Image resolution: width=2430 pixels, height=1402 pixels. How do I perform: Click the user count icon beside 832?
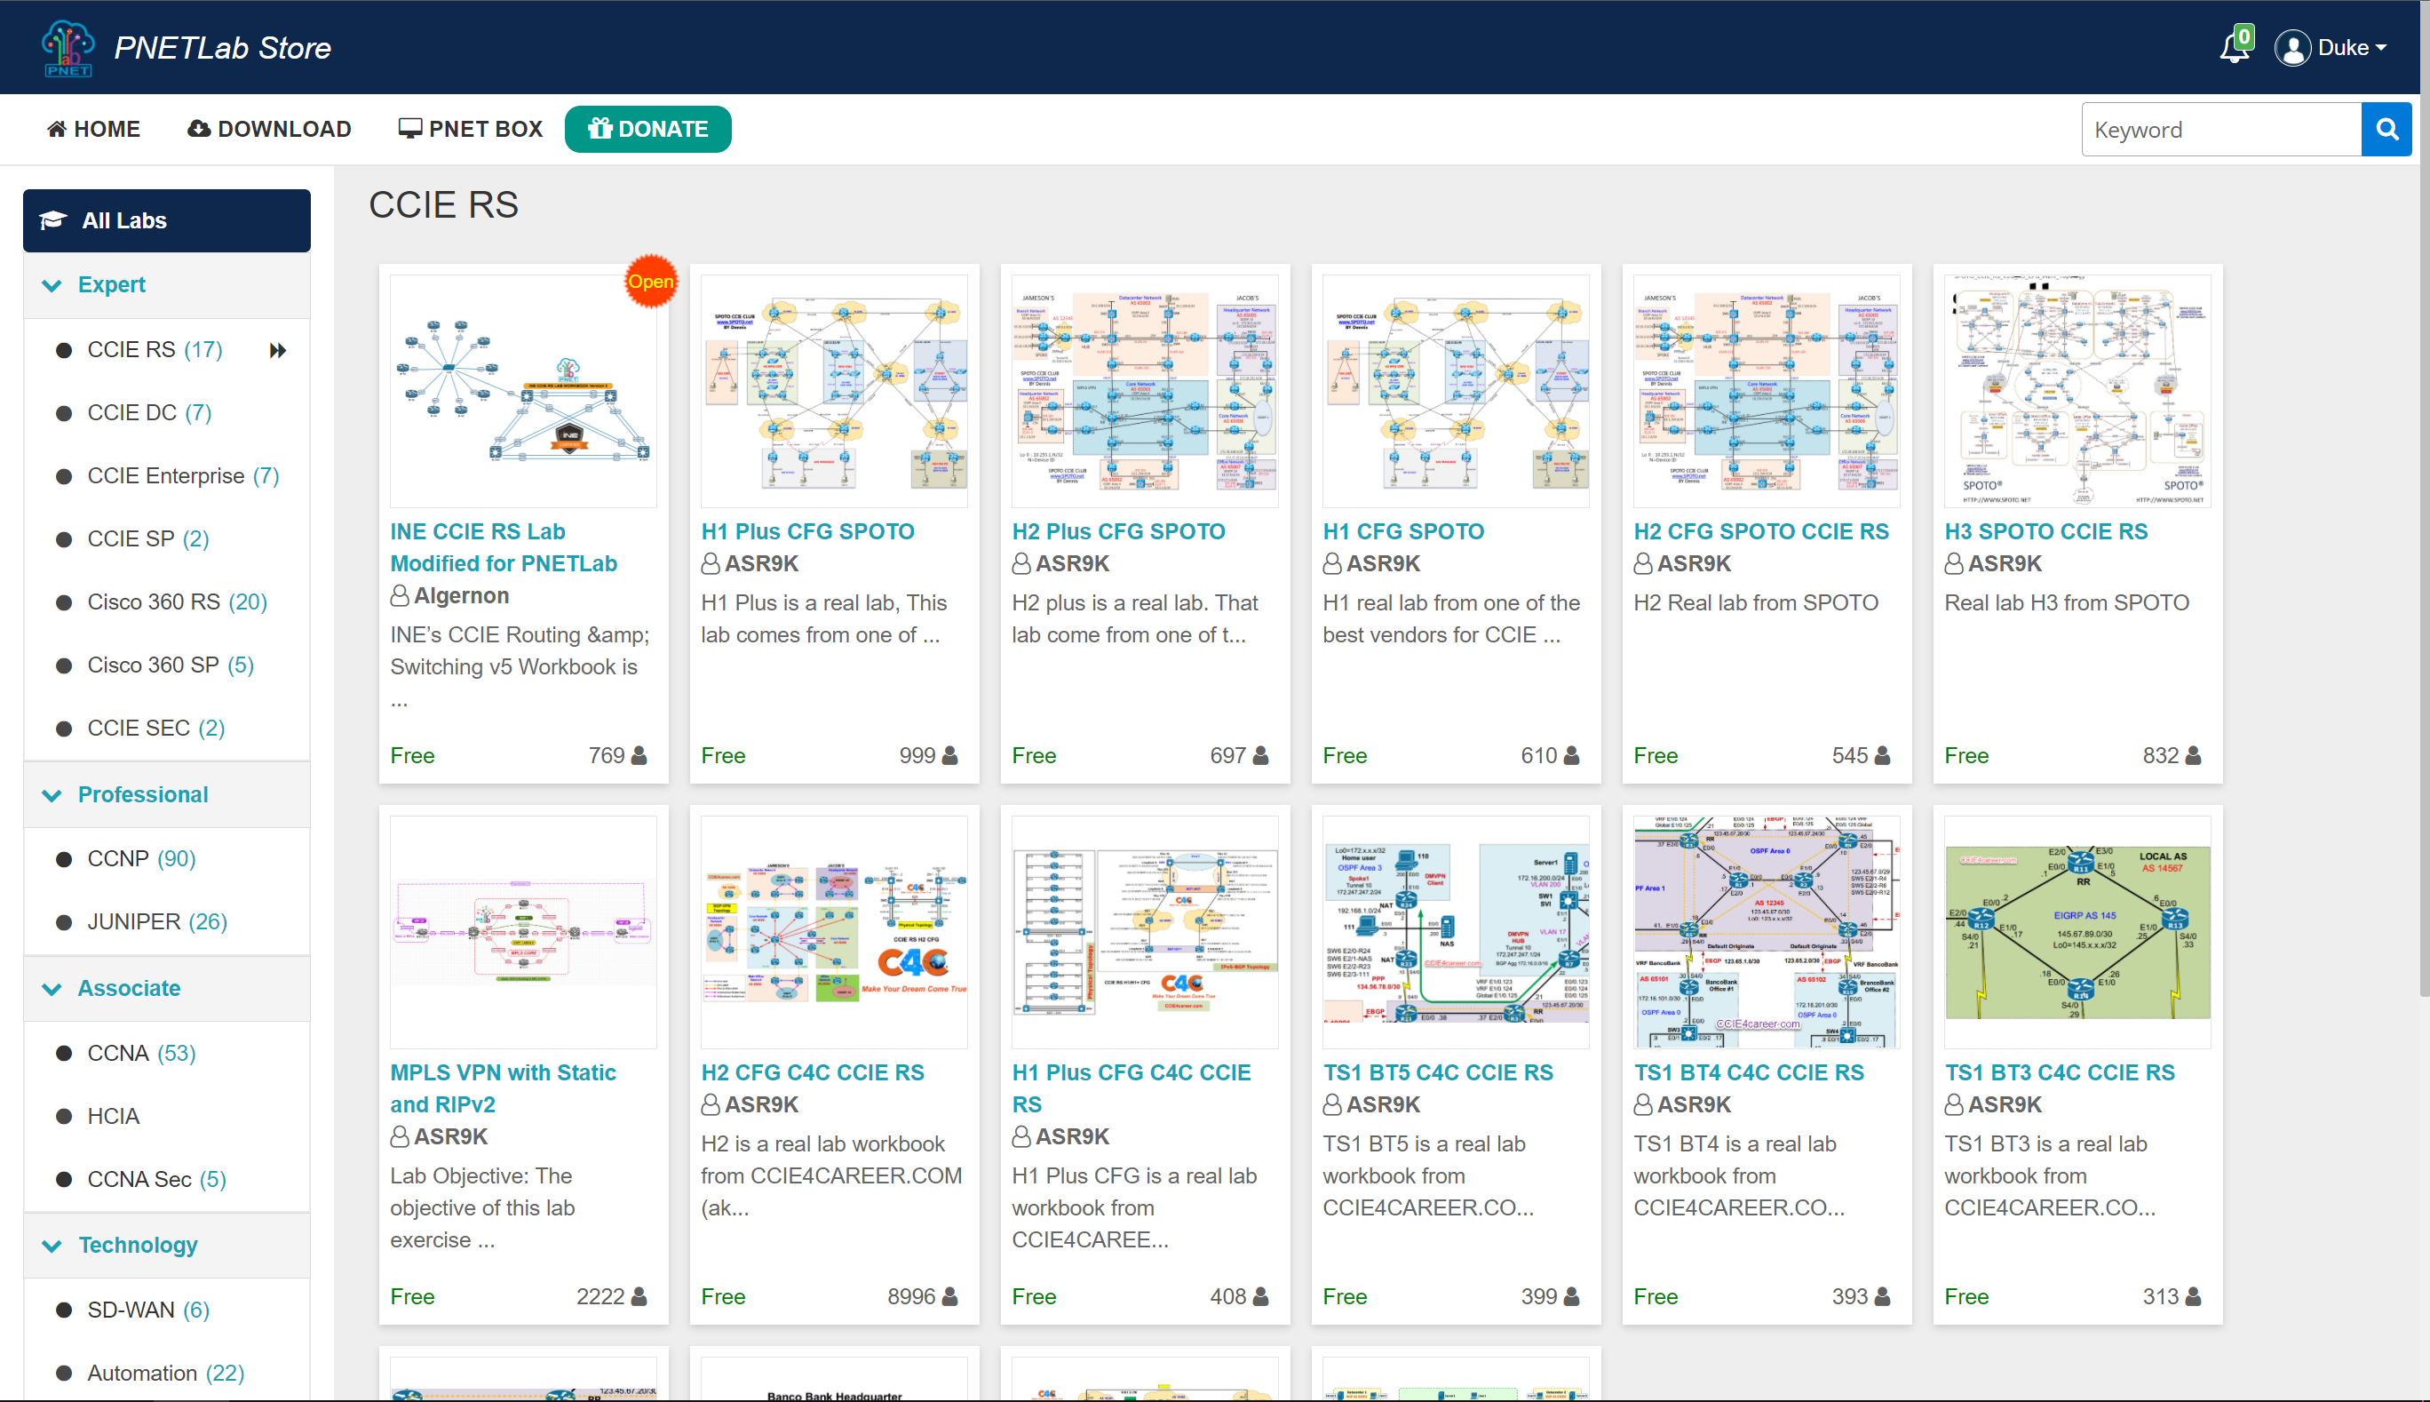2193,756
